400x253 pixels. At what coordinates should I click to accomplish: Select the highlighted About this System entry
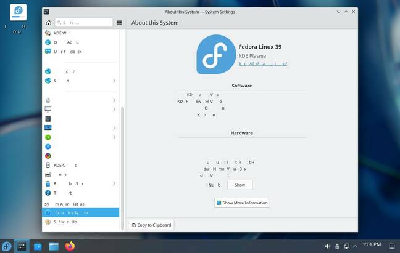click(x=80, y=212)
